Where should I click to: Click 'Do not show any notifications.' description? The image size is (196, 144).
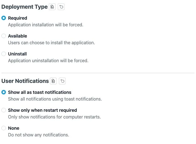point(38,135)
